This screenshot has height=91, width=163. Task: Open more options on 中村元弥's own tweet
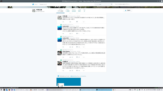point(84,22)
